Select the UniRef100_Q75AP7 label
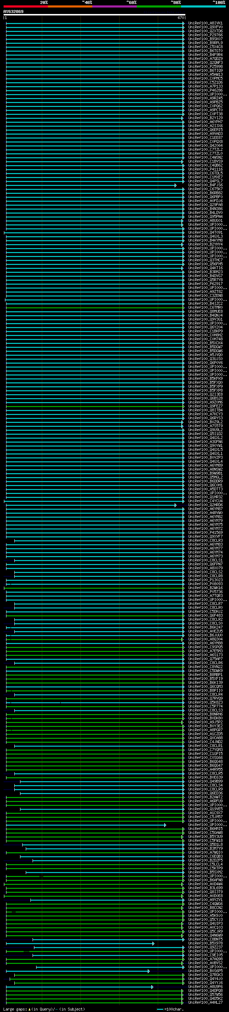 (x=205, y=659)
